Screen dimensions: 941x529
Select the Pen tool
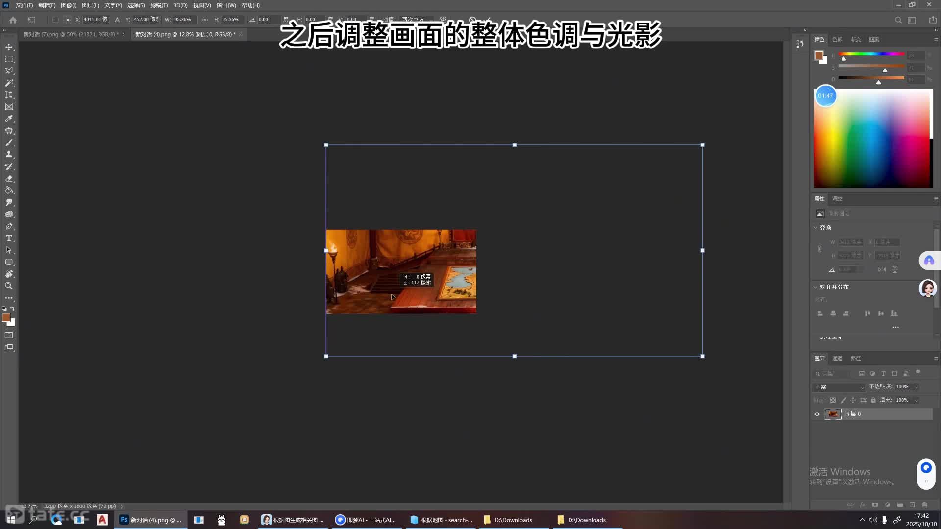pyautogui.click(x=9, y=226)
